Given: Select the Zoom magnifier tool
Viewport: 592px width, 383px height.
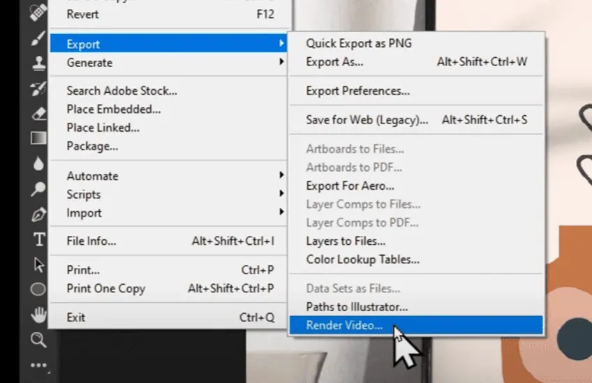Looking at the screenshot, I should [38, 340].
